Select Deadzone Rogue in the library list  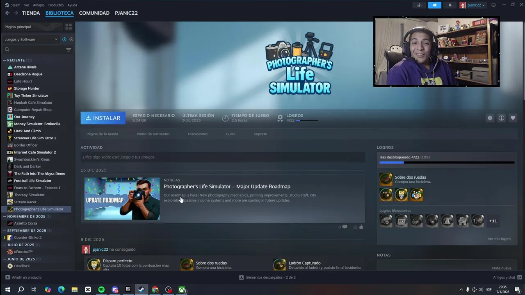pos(28,74)
